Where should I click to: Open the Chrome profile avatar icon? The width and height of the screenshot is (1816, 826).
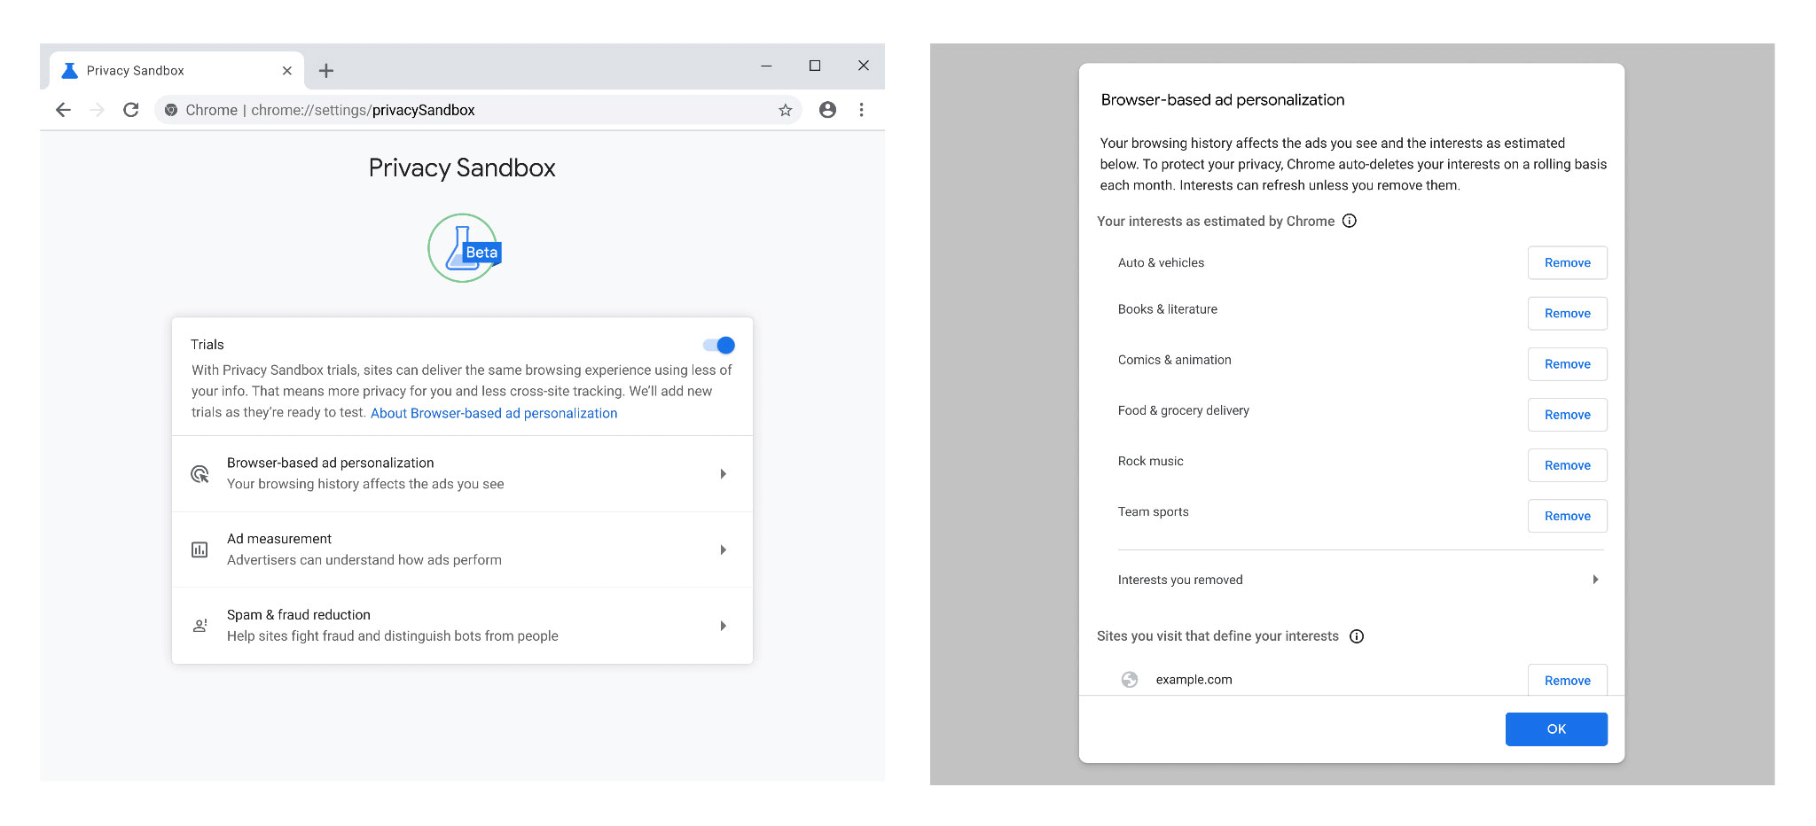pyautogui.click(x=827, y=110)
